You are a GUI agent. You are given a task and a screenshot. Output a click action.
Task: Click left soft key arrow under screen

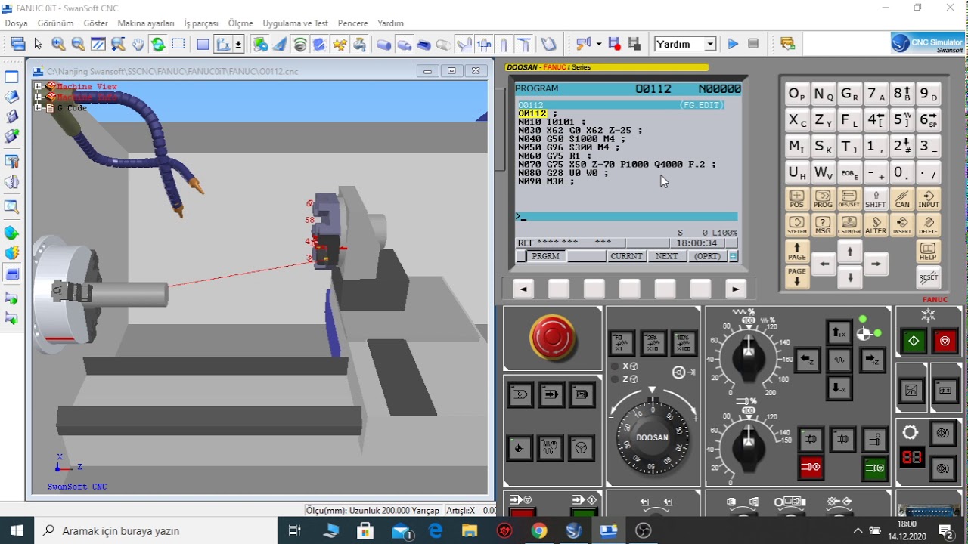(523, 289)
